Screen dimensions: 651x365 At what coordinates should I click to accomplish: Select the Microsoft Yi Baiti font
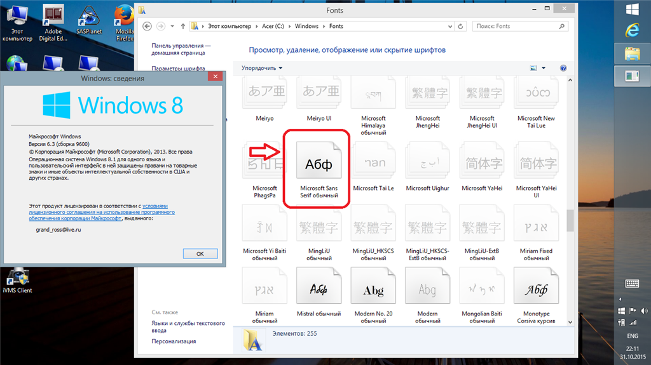264,223
